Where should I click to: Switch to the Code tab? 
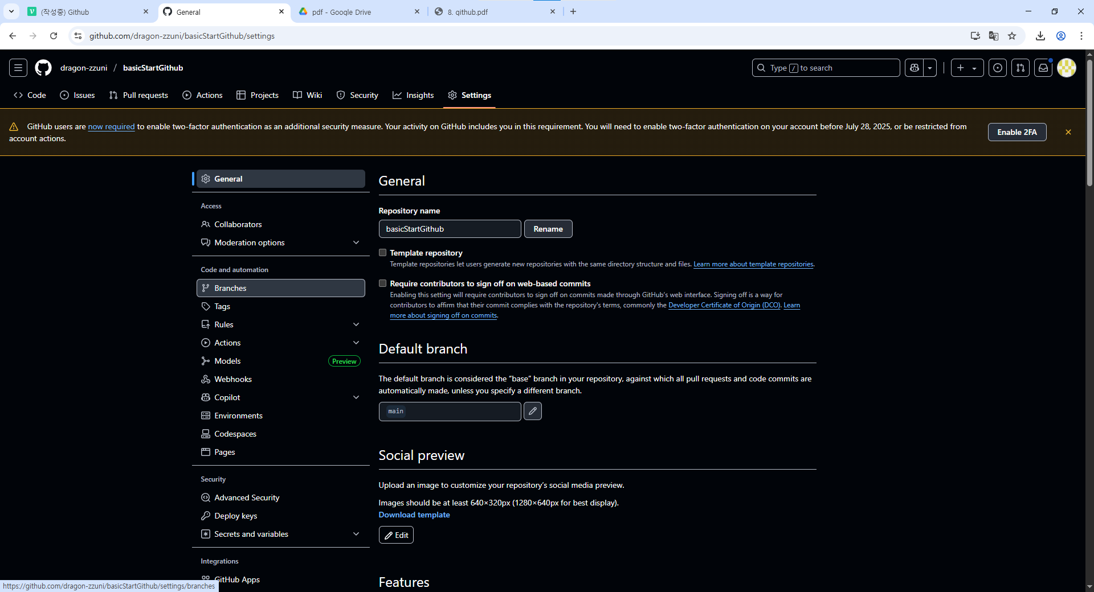point(30,95)
